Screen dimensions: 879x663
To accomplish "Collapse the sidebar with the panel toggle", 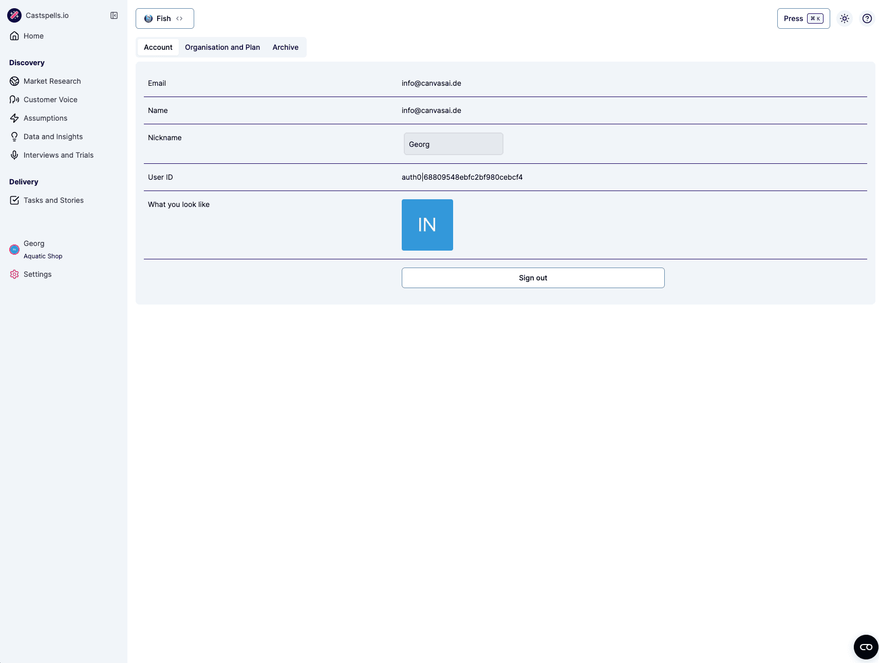I will point(114,15).
